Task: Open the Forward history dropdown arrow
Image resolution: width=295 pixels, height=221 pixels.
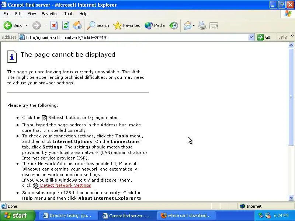Action: 45,25
